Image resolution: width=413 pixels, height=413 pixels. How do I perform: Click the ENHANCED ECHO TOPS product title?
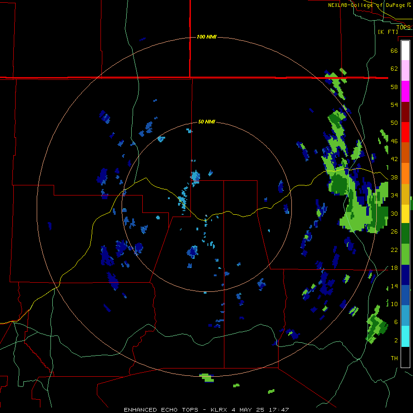tap(161, 410)
